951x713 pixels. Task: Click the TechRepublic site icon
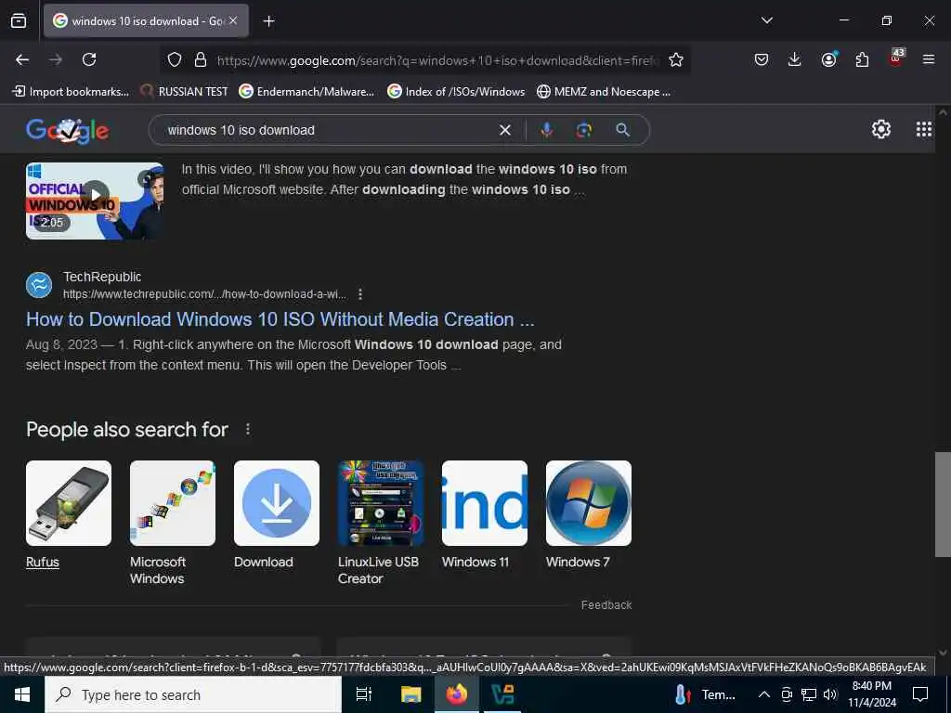(39, 285)
